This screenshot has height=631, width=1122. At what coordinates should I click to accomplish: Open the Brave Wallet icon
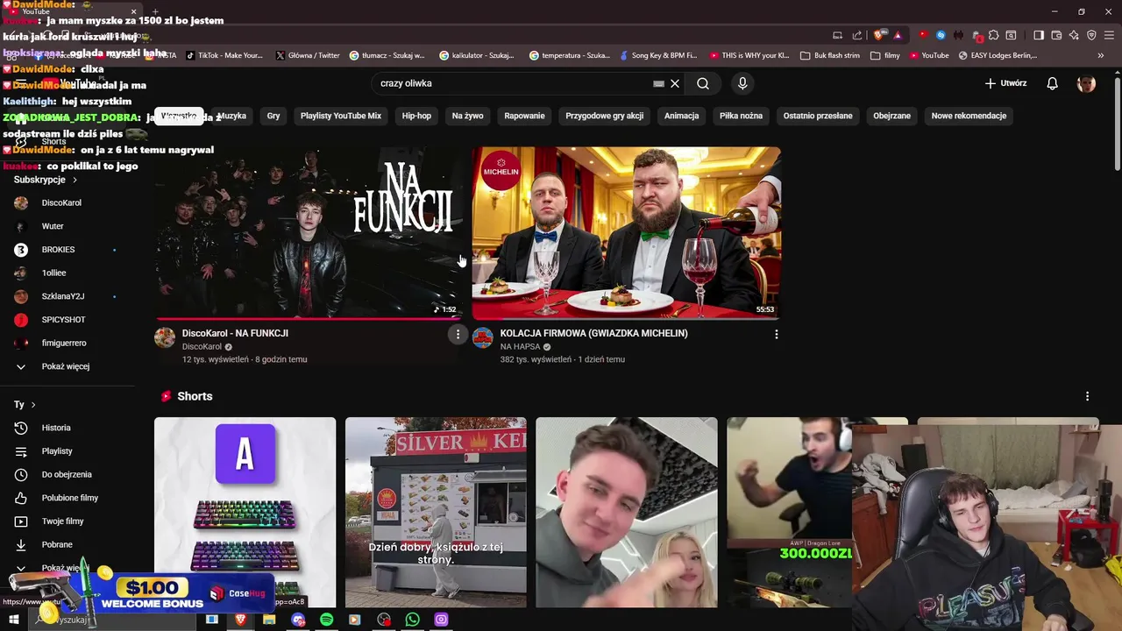pyautogui.click(x=1056, y=35)
